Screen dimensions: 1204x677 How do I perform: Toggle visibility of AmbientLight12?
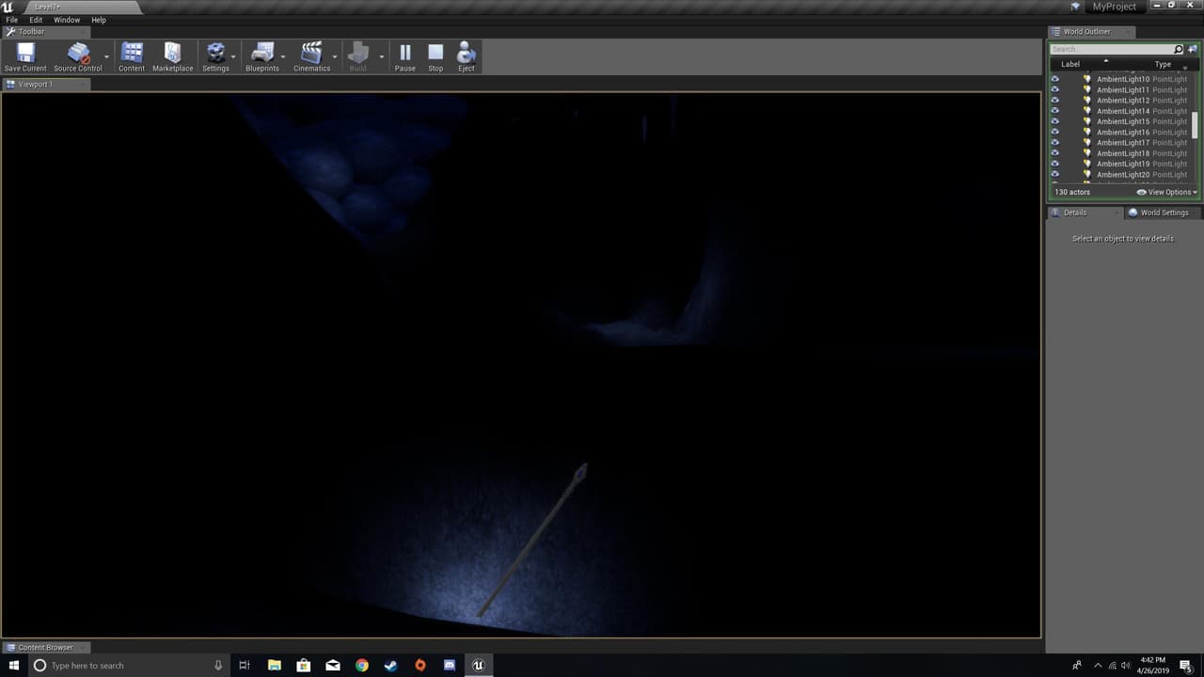[x=1054, y=101]
